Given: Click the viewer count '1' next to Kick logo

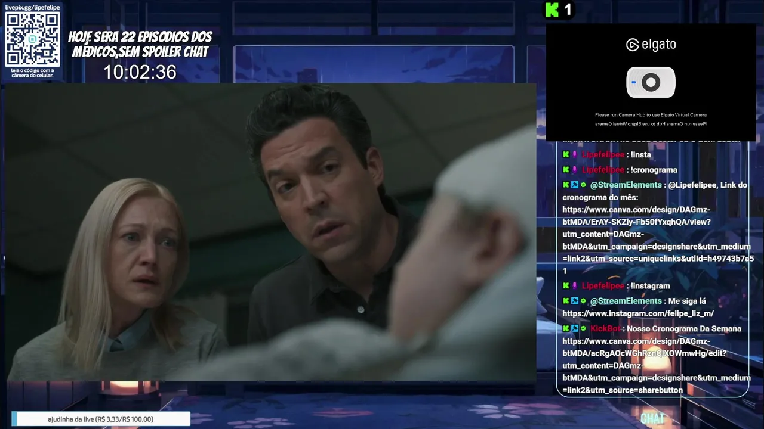Looking at the screenshot, I should 568,10.
